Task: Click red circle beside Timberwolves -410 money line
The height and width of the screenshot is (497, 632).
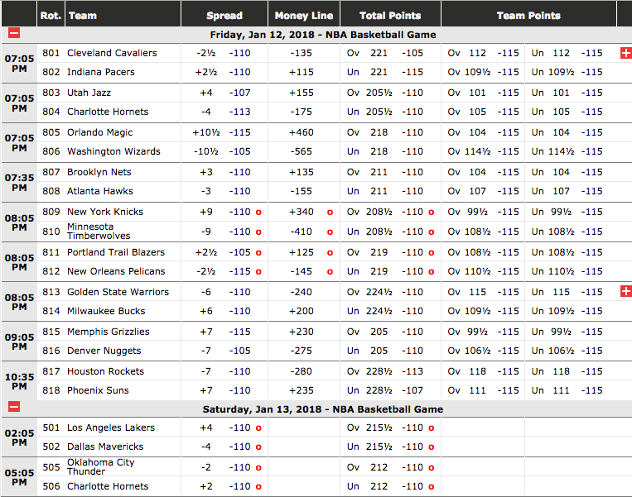Action: click(x=330, y=232)
